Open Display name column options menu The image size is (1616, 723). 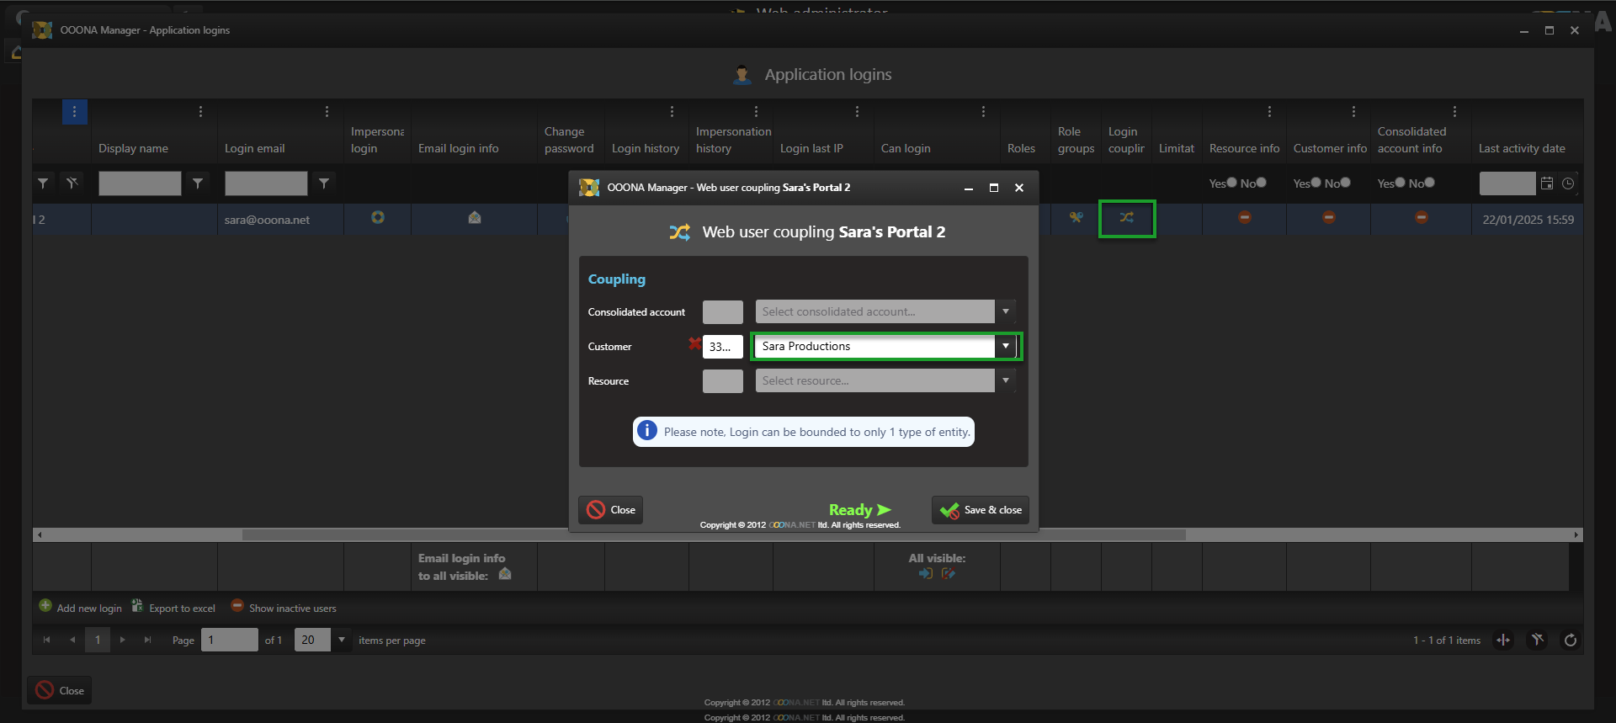(x=200, y=112)
